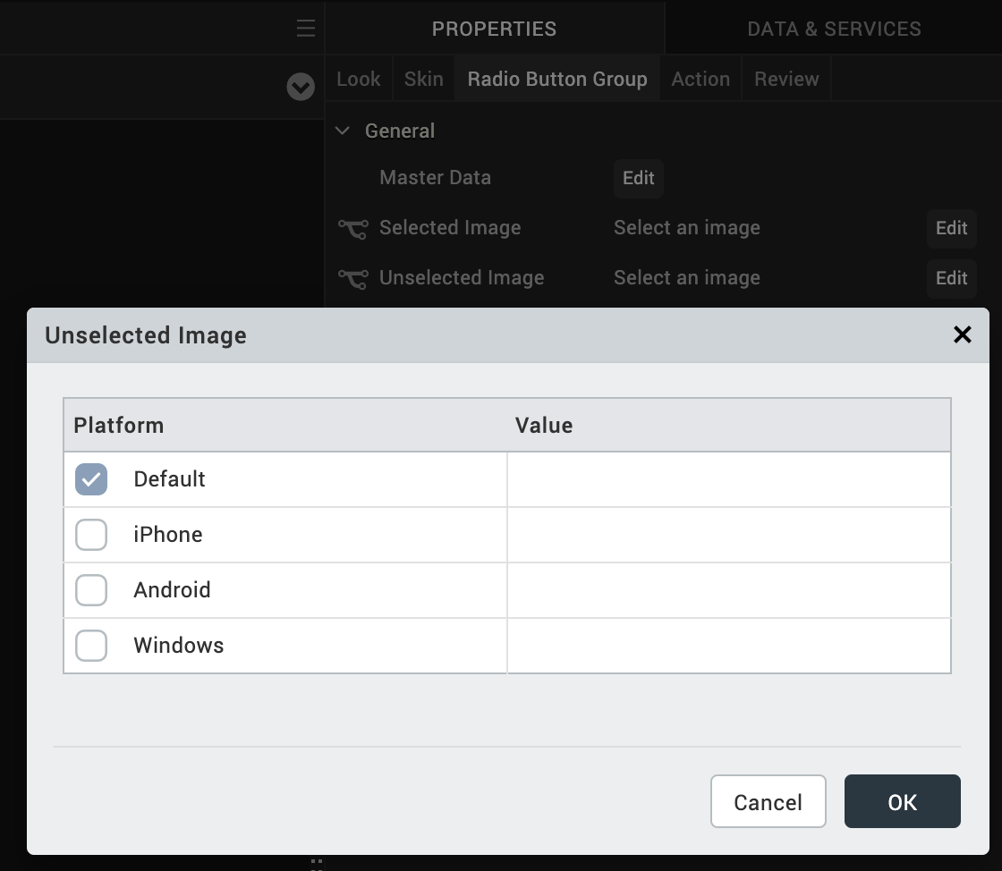Go to the Review tab
Screen dimensions: 1002x871
tap(786, 80)
